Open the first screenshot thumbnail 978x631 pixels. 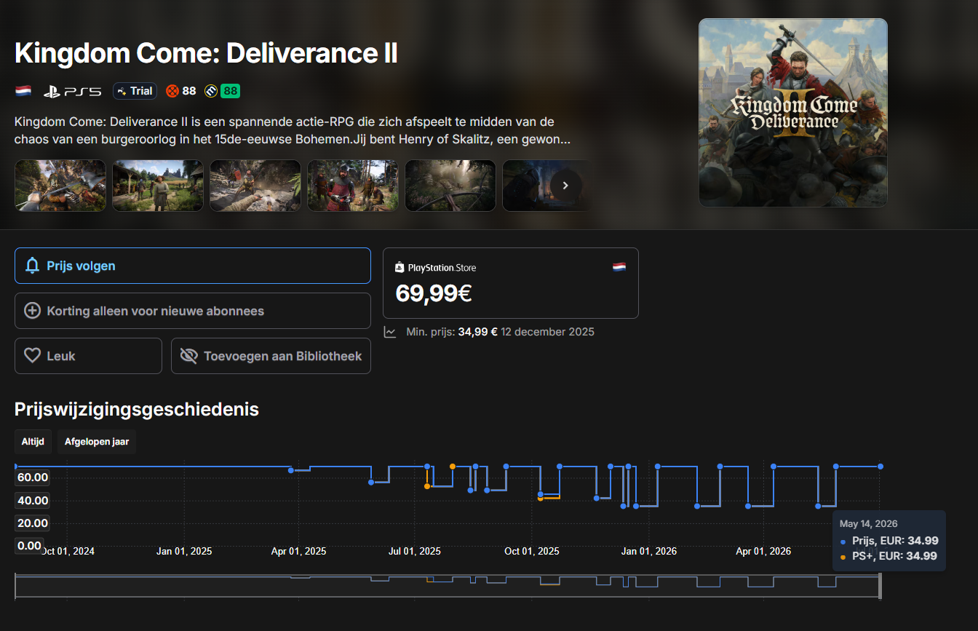tap(60, 186)
